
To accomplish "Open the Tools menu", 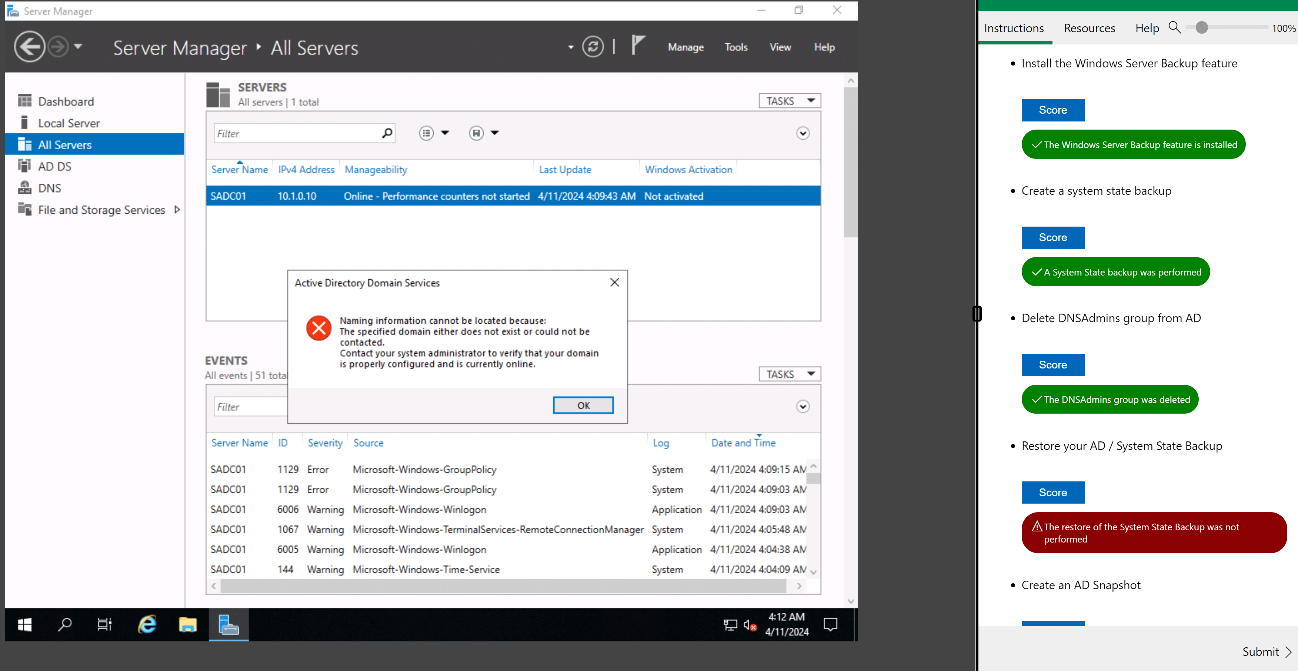I will (736, 47).
